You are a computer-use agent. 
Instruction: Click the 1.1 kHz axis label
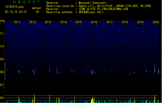click(2, 33)
